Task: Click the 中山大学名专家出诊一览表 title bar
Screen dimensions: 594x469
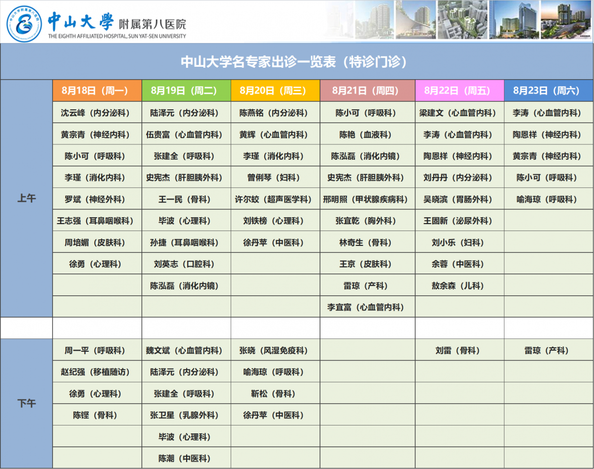Action: 297,61
